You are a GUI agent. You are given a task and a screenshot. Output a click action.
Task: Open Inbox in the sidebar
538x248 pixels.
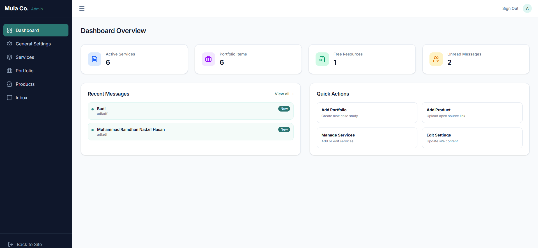(x=36, y=98)
